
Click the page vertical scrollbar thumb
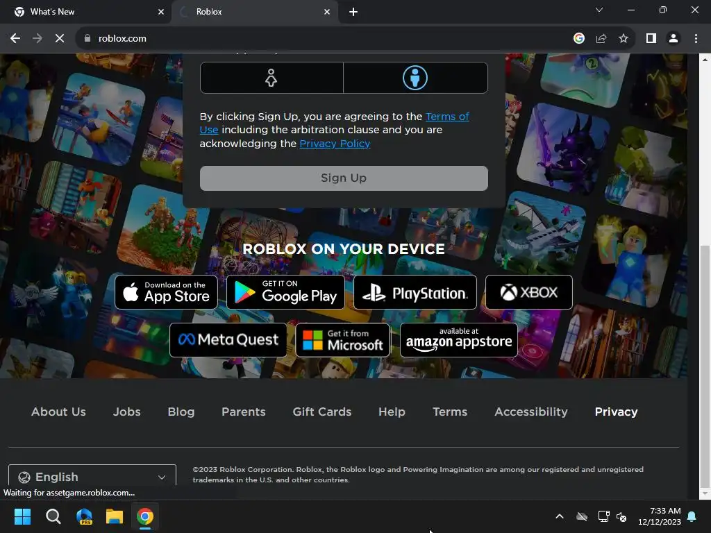[705, 367]
